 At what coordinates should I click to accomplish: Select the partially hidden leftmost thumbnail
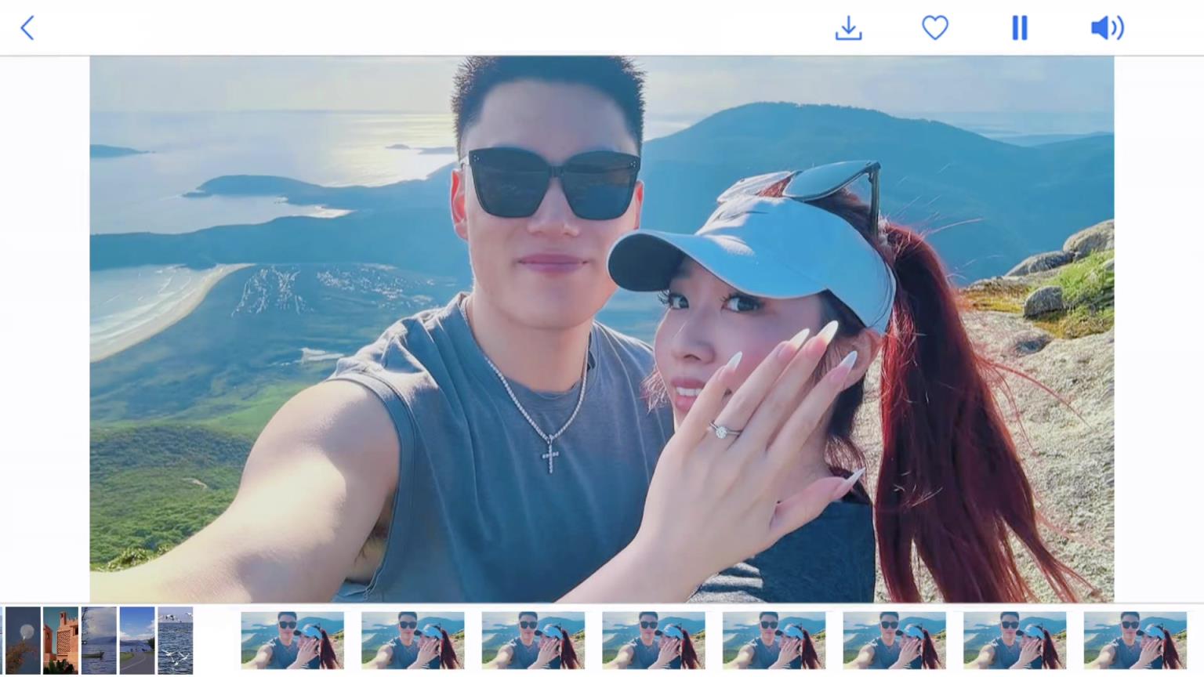(2, 640)
